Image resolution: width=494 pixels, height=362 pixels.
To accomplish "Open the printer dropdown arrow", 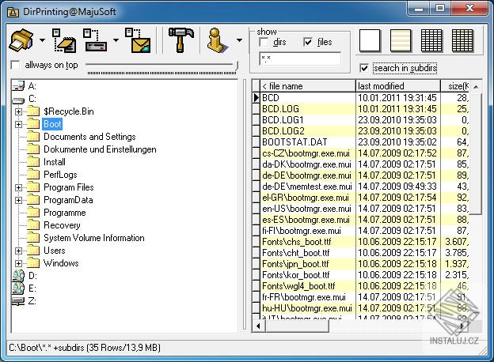I will coord(42,40).
